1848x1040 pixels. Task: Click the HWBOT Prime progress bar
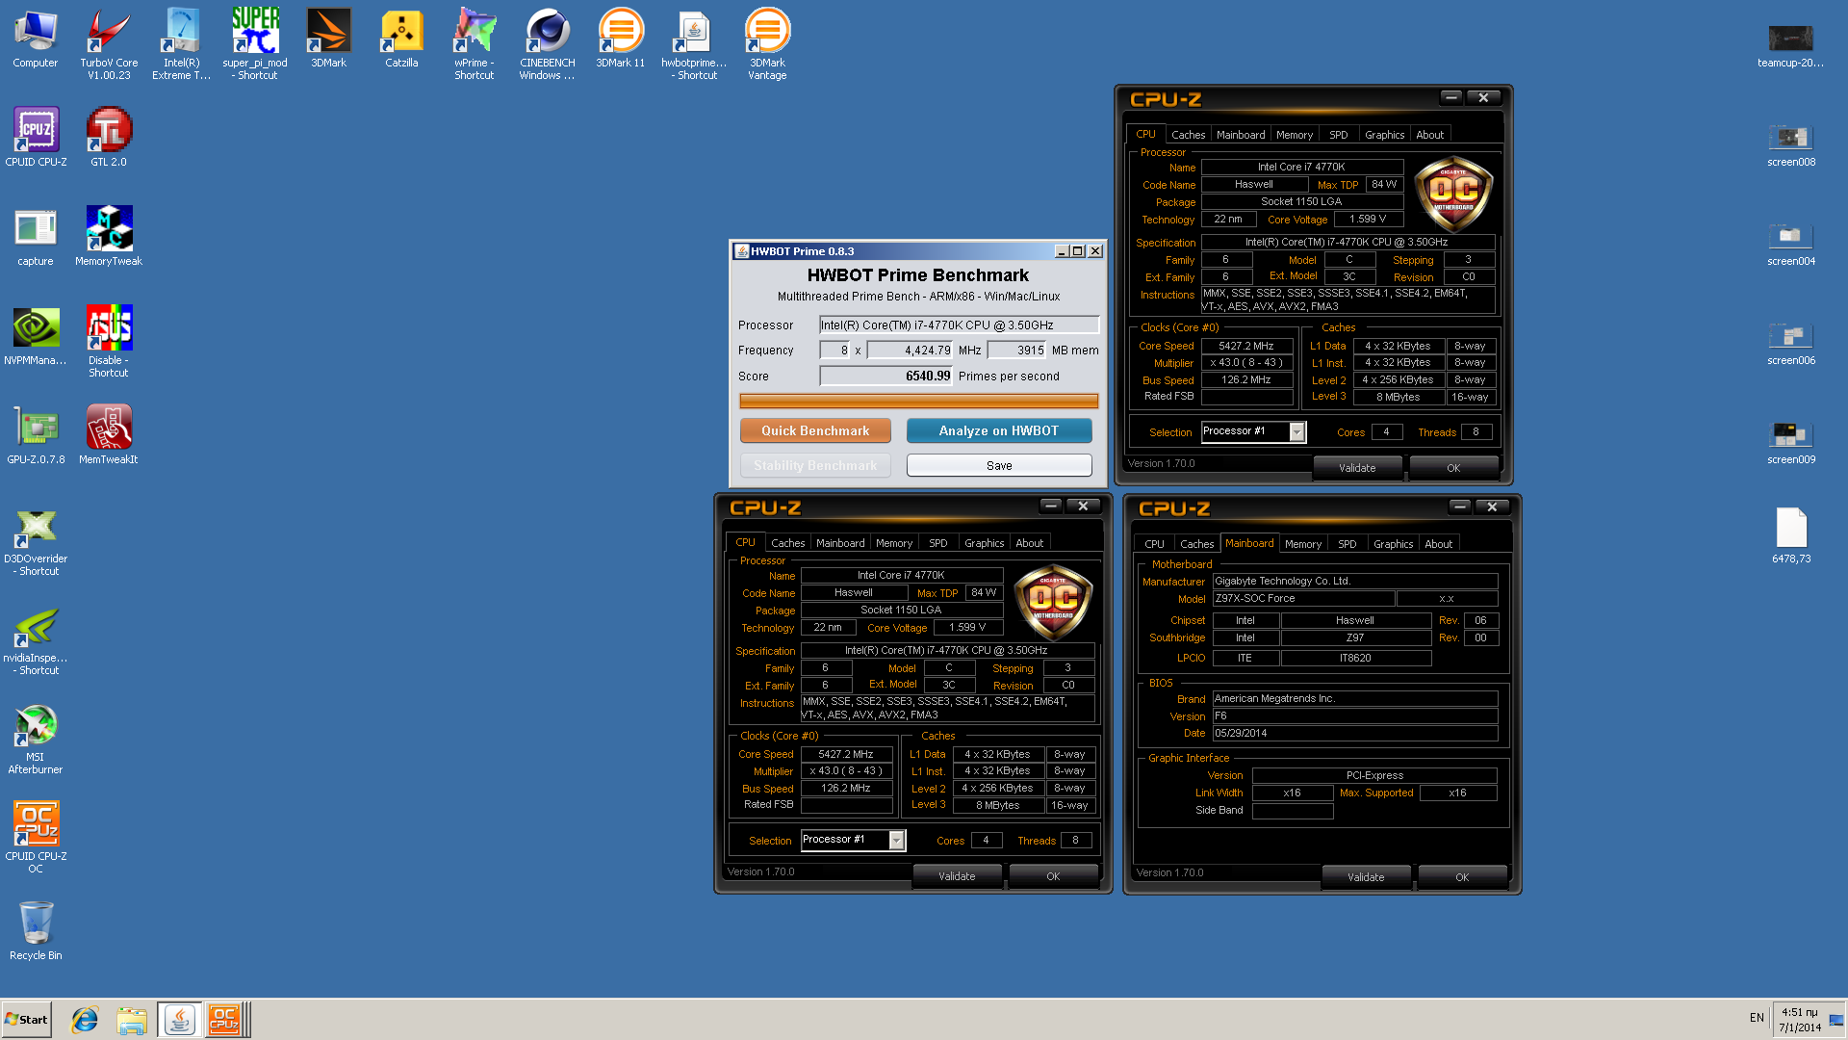tap(918, 401)
